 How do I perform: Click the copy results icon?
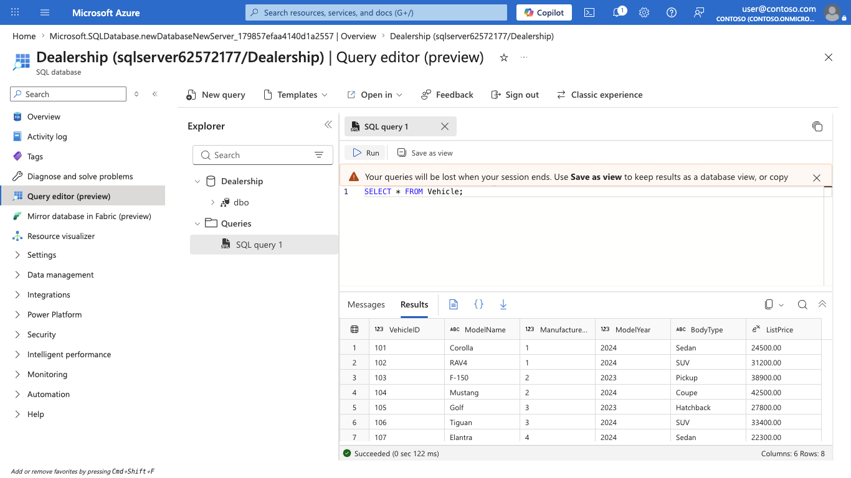click(x=769, y=304)
